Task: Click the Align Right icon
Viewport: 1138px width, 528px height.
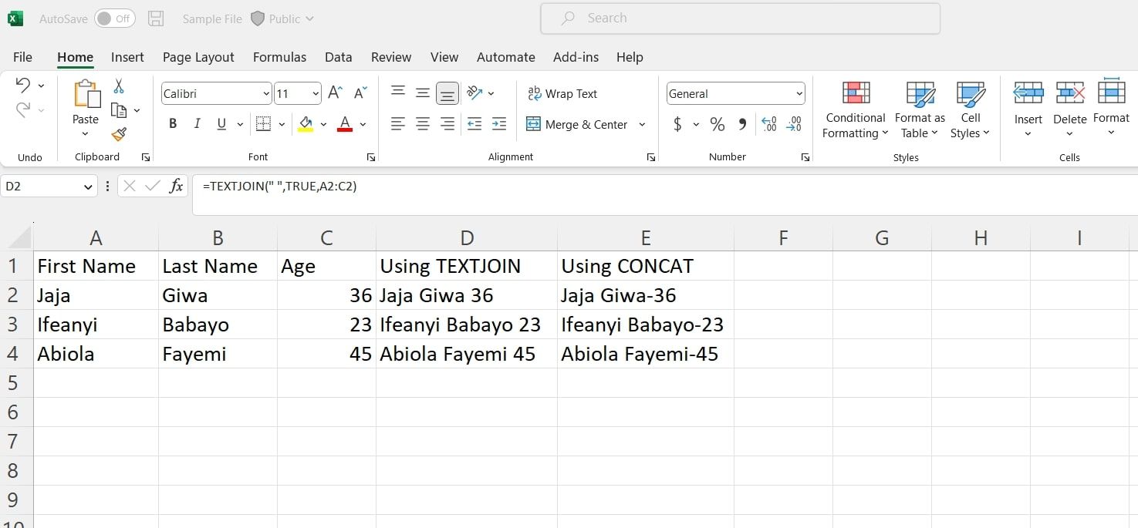Action: click(447, 123)
